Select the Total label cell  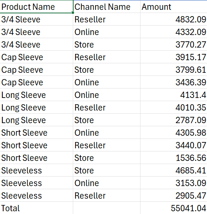click(37, 208)
